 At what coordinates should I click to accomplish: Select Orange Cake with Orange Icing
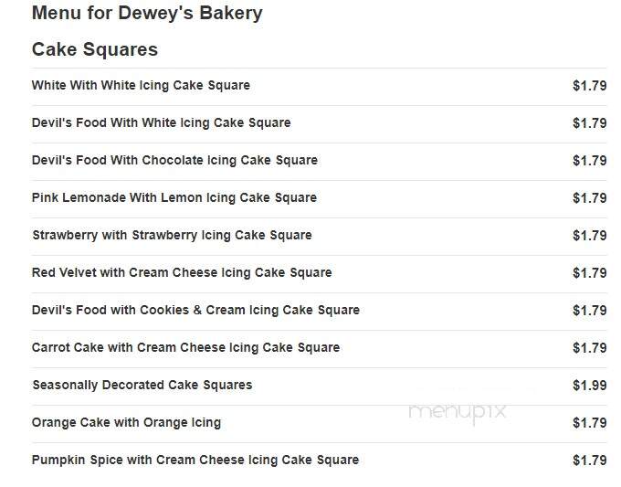(126, 422)
